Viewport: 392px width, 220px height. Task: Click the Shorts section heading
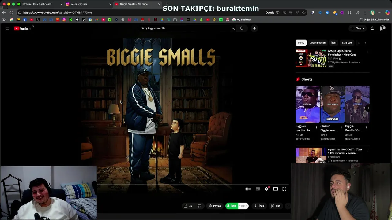[307, 79]
